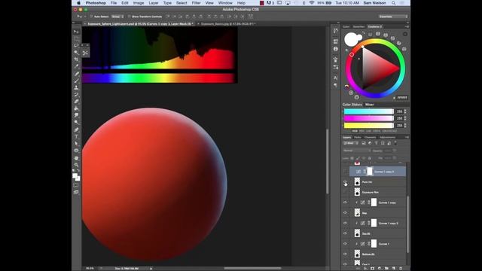Select the Eraser tool
The width and height of the screenshot is (482, 271).
click(x=76, y=102)
